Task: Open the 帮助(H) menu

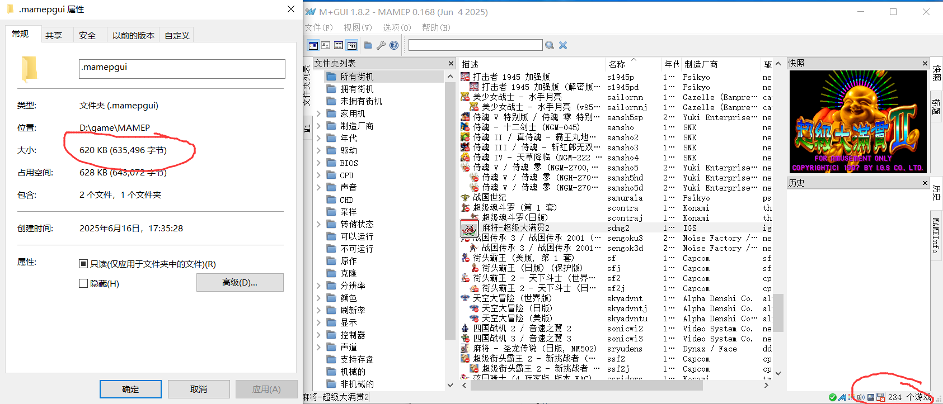Action: pos(436,27)
